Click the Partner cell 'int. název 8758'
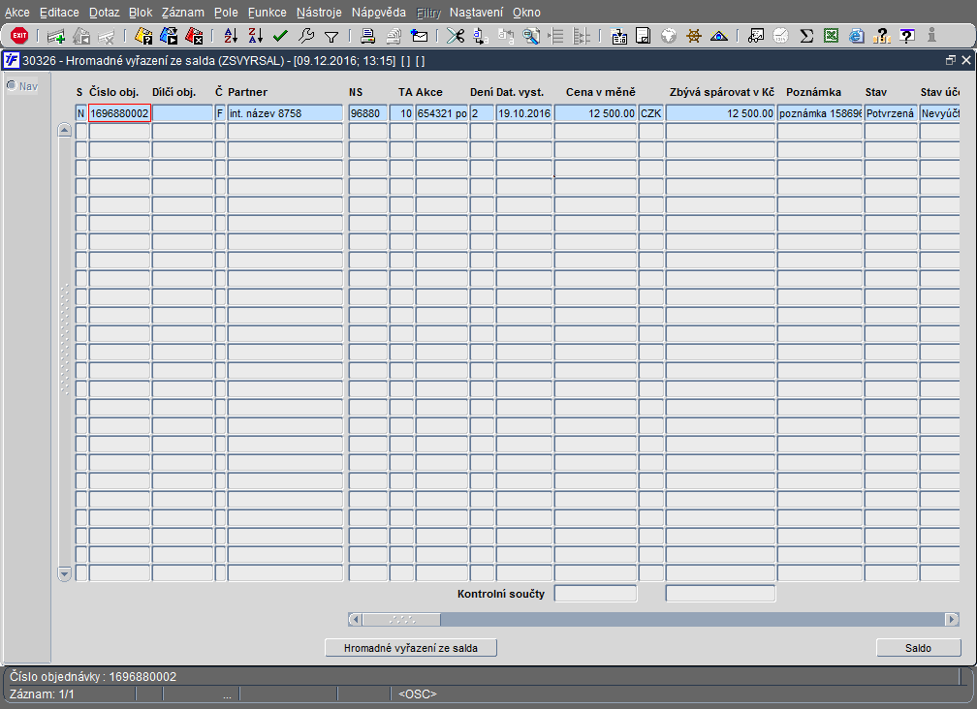977x709 pixels. 285,113
